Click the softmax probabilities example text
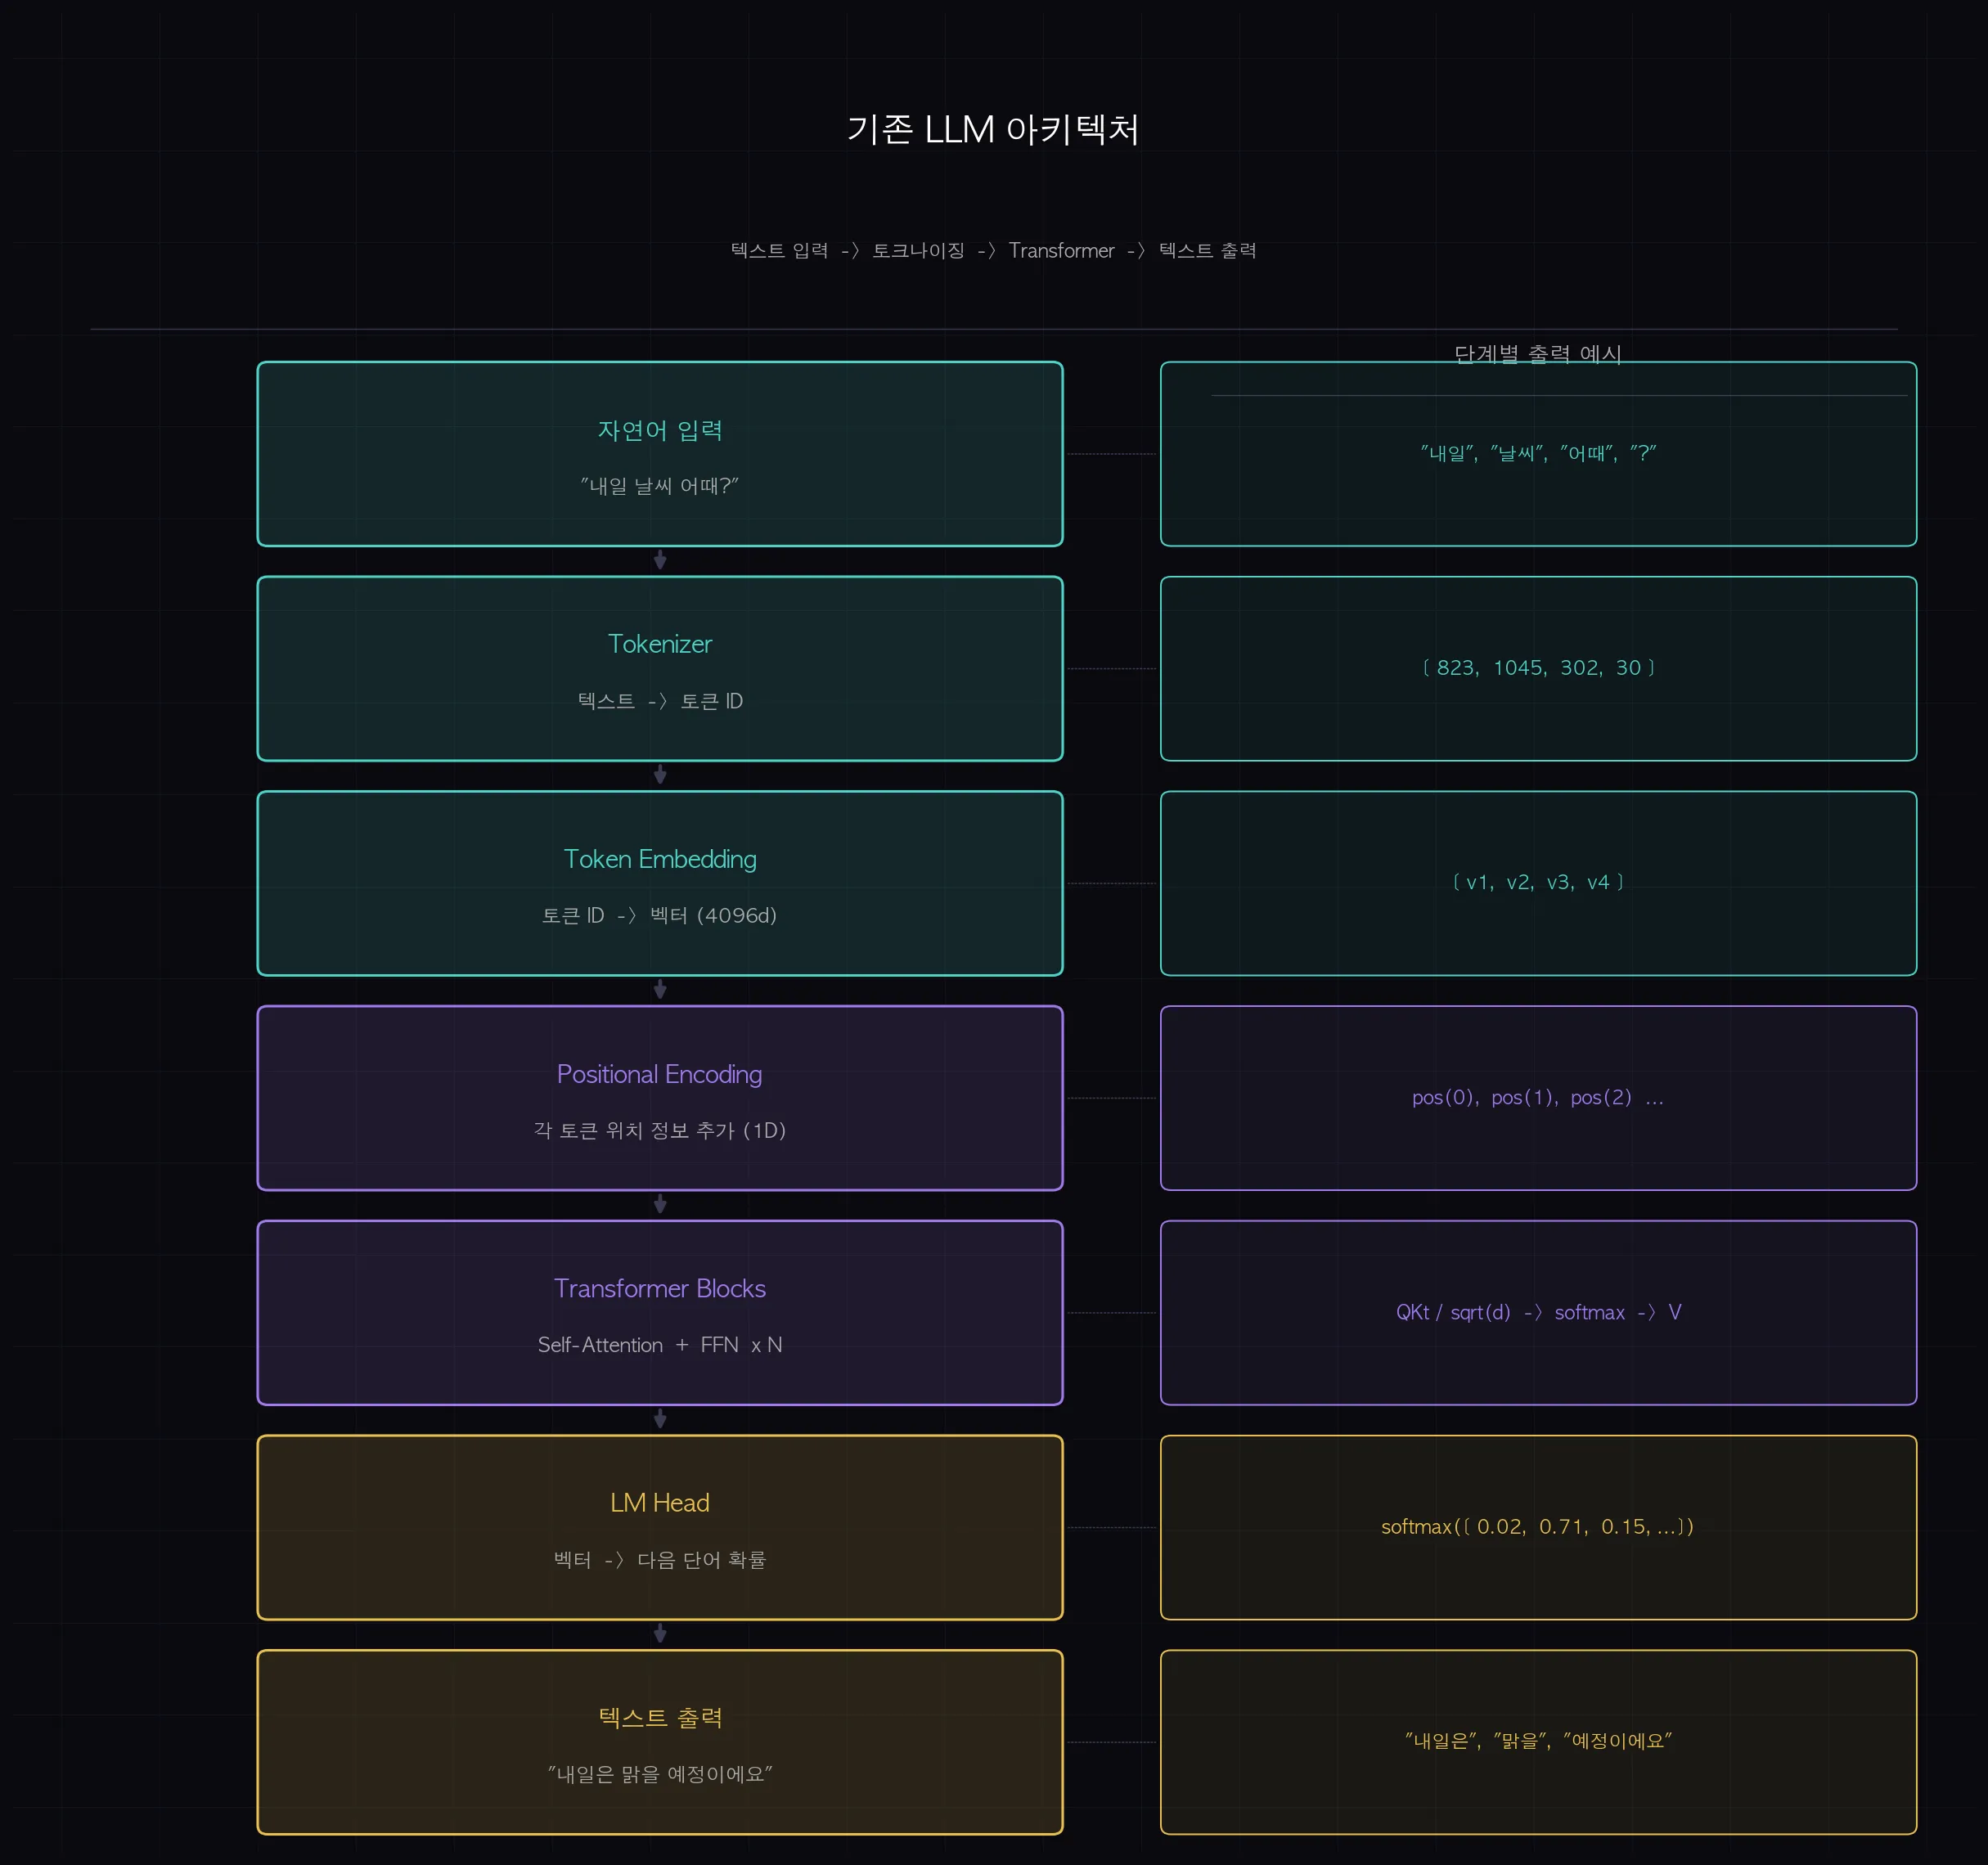The width and height of the screenshot is (1988, 1865). (1538, 1527)
